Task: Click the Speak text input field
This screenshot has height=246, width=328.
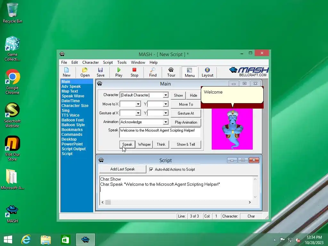Action: coord(160,132)
